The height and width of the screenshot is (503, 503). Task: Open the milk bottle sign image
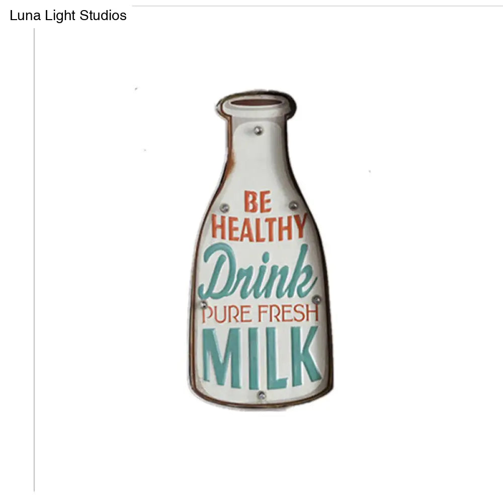[x=261, y=251]
